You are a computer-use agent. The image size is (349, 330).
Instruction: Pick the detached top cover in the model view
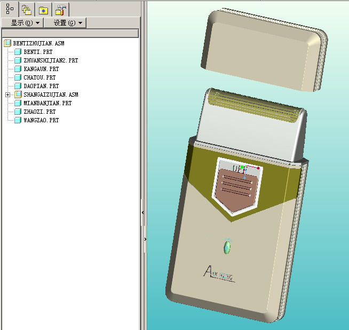264,50
